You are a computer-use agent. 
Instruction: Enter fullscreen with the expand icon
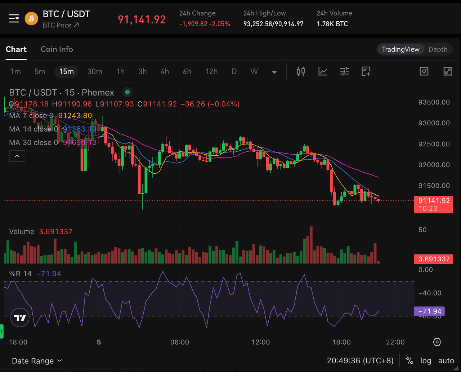pyautogui.click(x=448, y=71)
